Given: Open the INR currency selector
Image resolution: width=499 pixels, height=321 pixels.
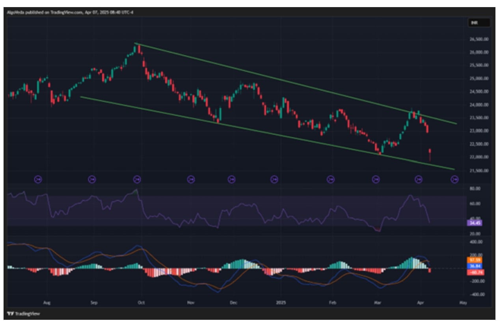Looking at the screenshot, I should point(474,23).
